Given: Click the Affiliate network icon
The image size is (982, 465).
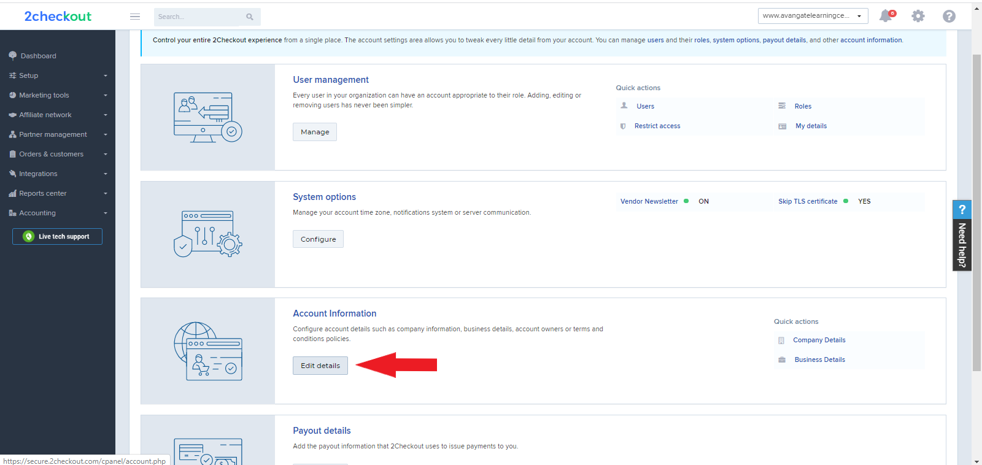Looking at the screenshot, I should (x=13, y=115).
